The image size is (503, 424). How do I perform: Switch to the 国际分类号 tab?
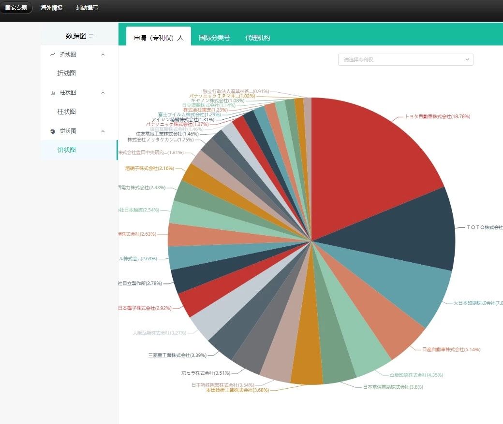click(x=214, y=38)
